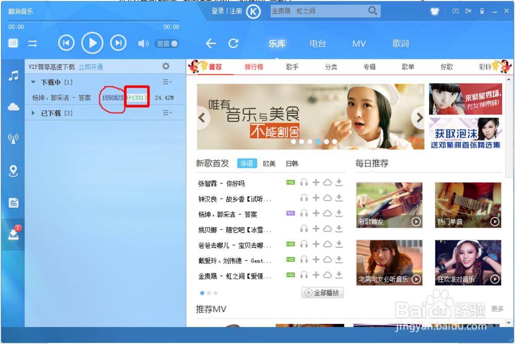Add 钟汉良 - 故乡香 to playlist

pyautogui.click(x=316, y=198)
